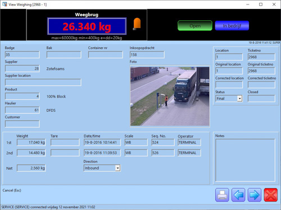Image resolution: width=281 pixels, height=210 pixels.
Task: Click the printer icon button
Action: click(222, 195)
